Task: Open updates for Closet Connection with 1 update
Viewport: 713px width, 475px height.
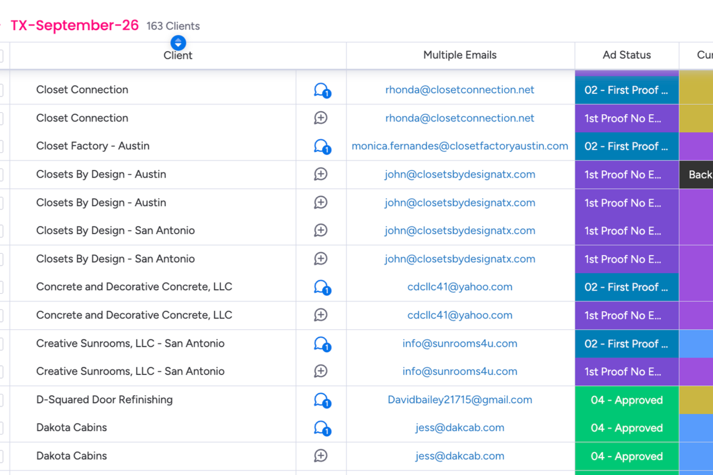Action: coord(321,90)
